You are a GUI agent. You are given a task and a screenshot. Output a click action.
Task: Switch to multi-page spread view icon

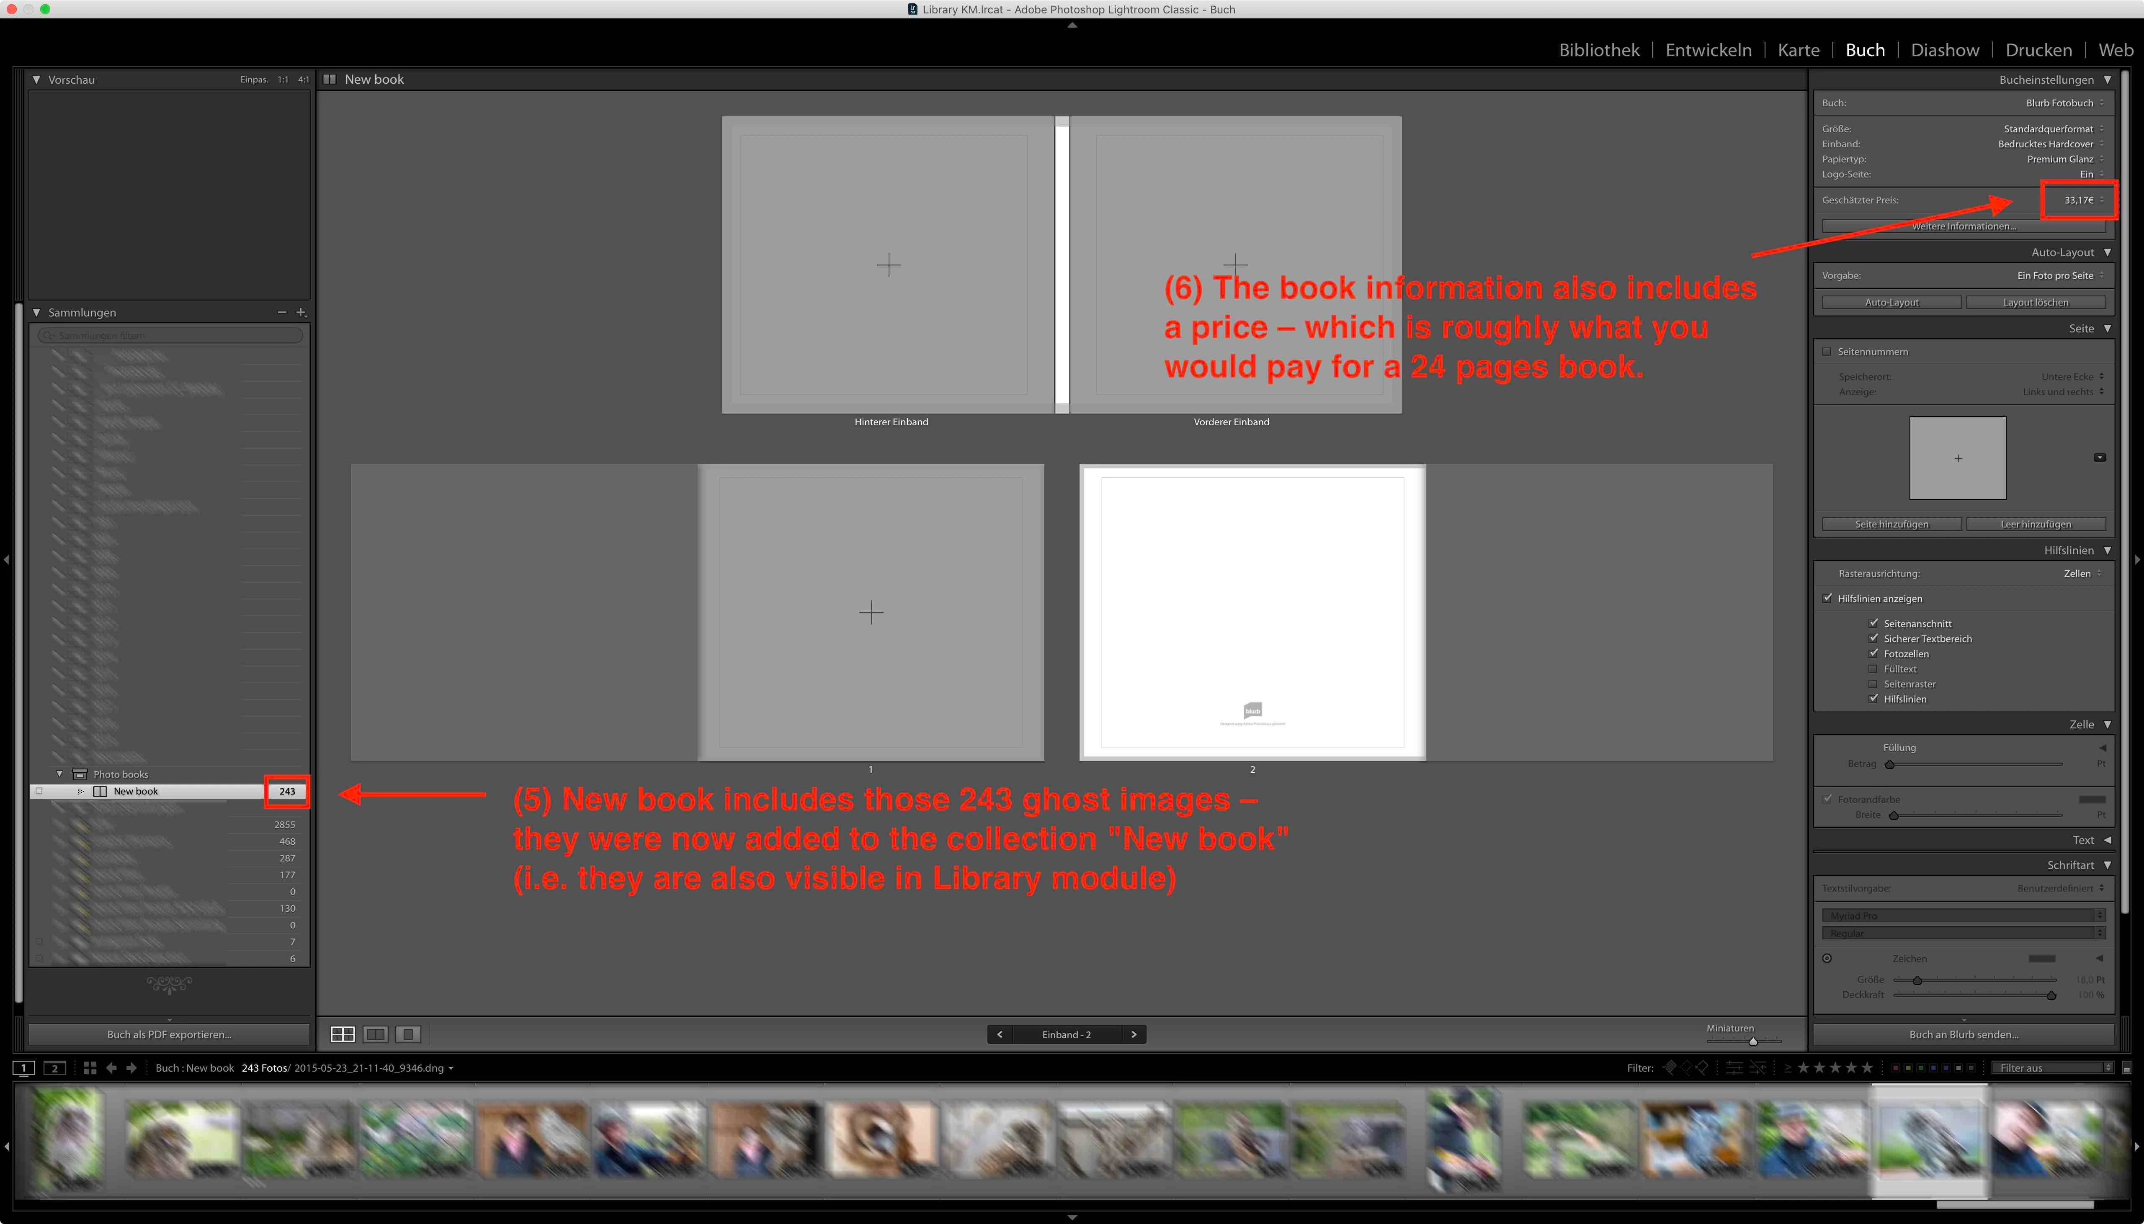(x=342, y=1034)
